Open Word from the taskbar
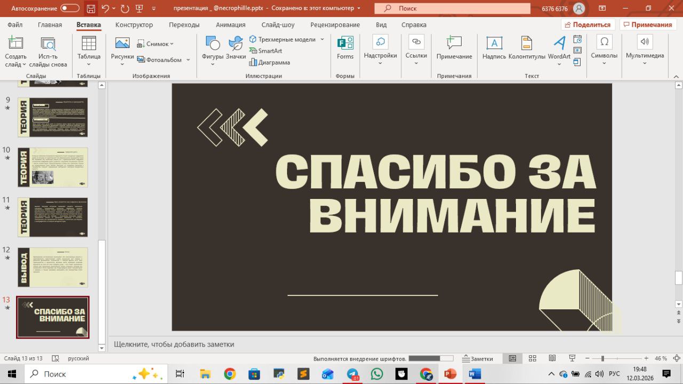 [x=474, y=374]
